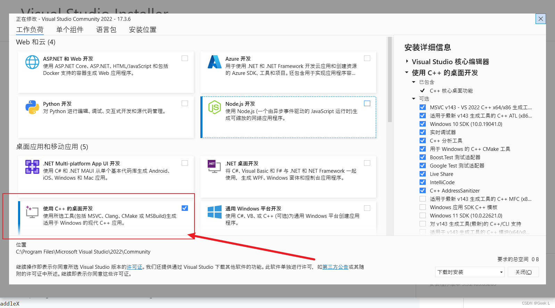The image size is (555, 308).
Task: Check the 通用 Windows 平台开发 checkbox
Action: (367, 208)
